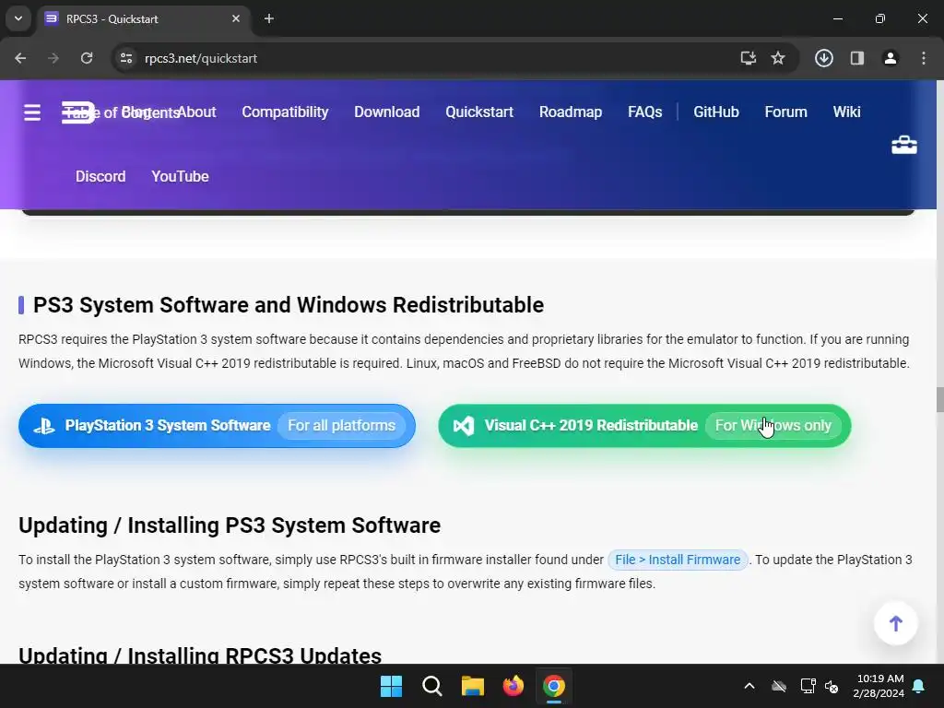
Task: Show hidden system tray icons
Action: 749,686
